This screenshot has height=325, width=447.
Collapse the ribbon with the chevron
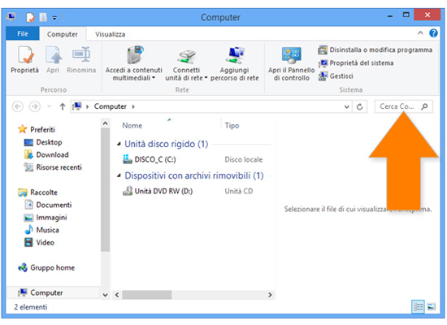pos(420,33)
